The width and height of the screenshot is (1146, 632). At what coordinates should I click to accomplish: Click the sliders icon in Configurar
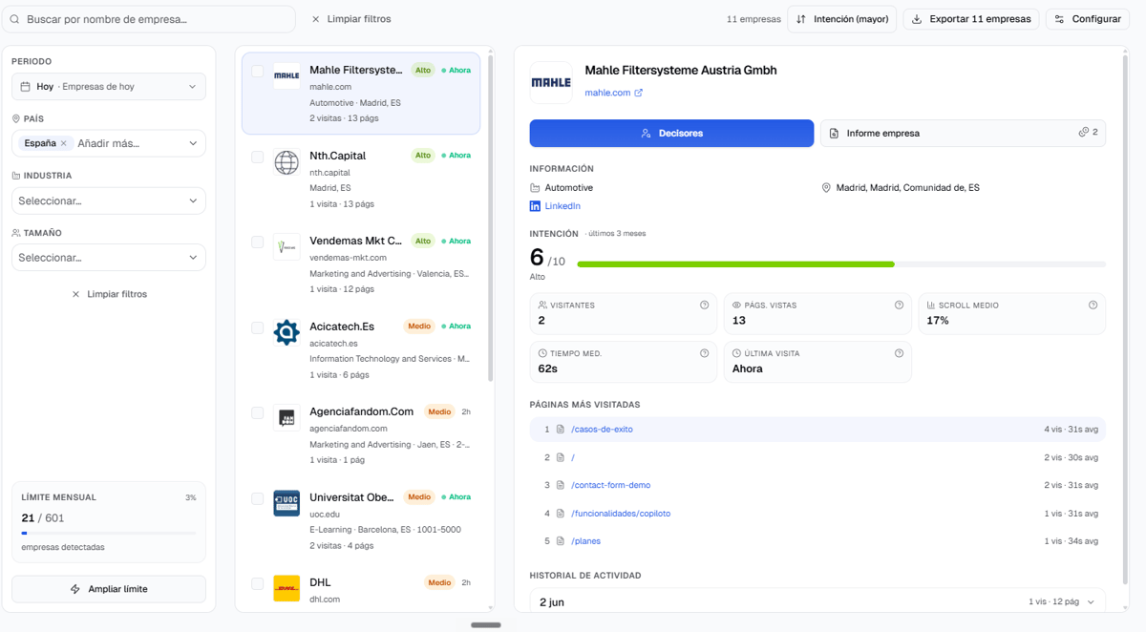pos(1059,19)
